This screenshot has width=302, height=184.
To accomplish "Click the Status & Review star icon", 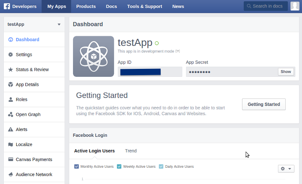I will click(x=10, y=69).
